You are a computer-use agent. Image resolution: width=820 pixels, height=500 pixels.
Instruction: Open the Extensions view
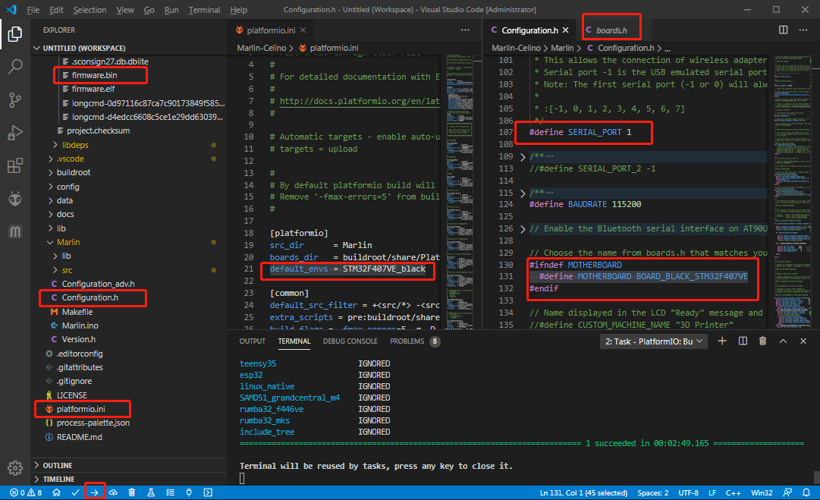pyautogui.click(x=15, y=166)
